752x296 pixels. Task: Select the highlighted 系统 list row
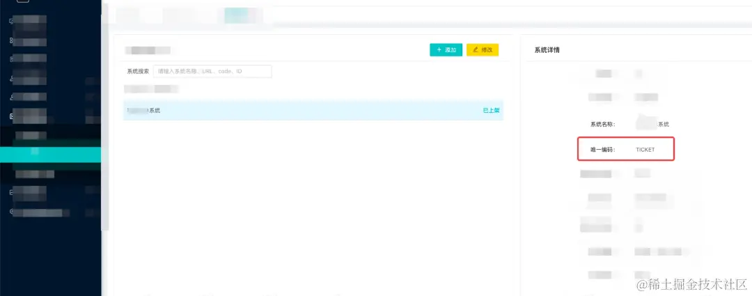tap(313, 110)
